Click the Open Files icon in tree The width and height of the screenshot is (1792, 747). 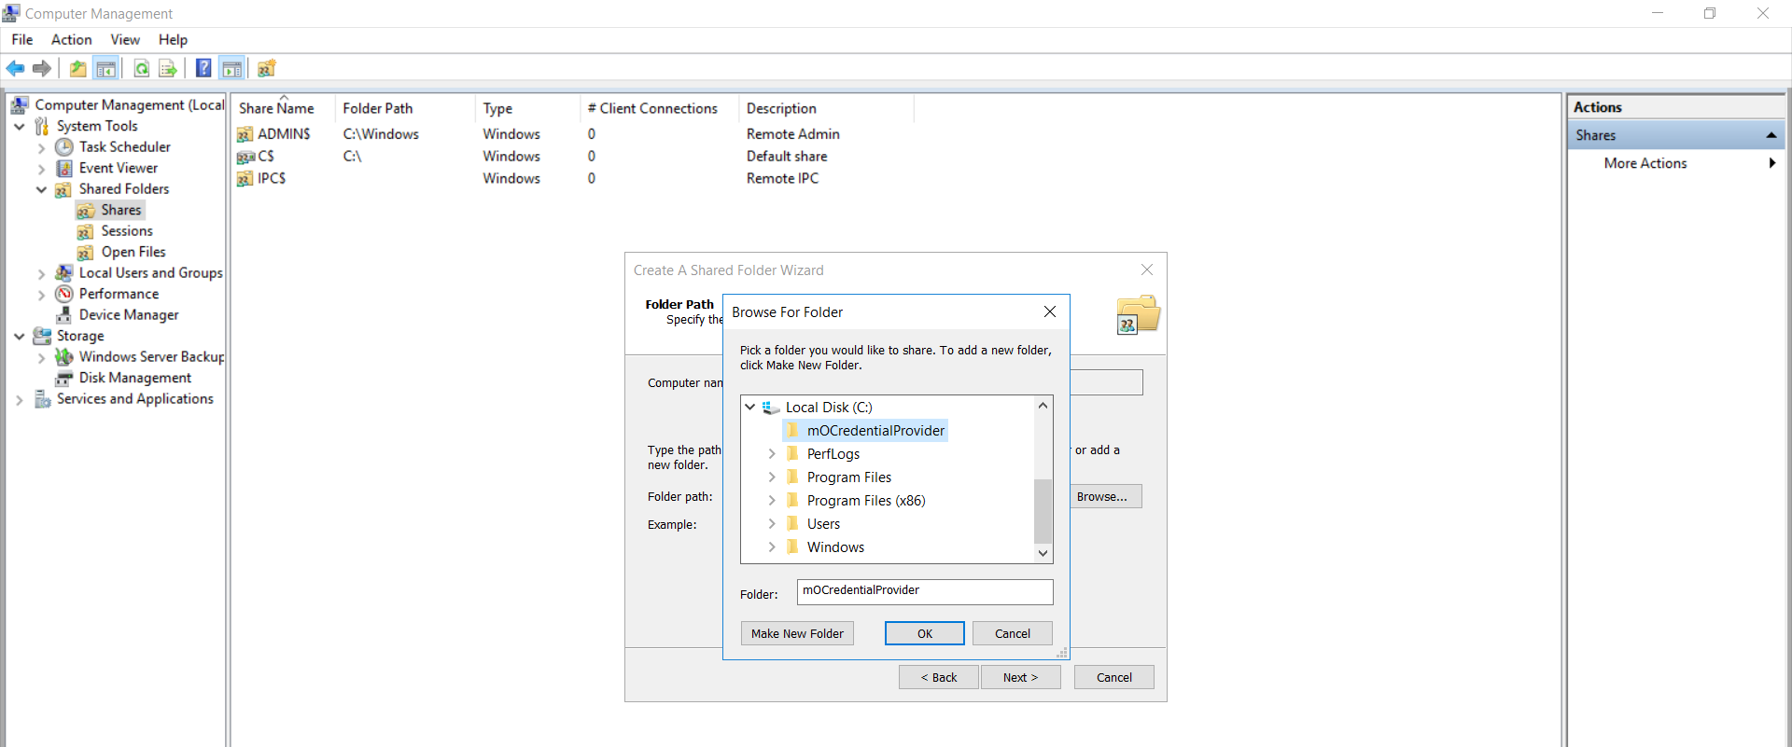coord(86,252)
